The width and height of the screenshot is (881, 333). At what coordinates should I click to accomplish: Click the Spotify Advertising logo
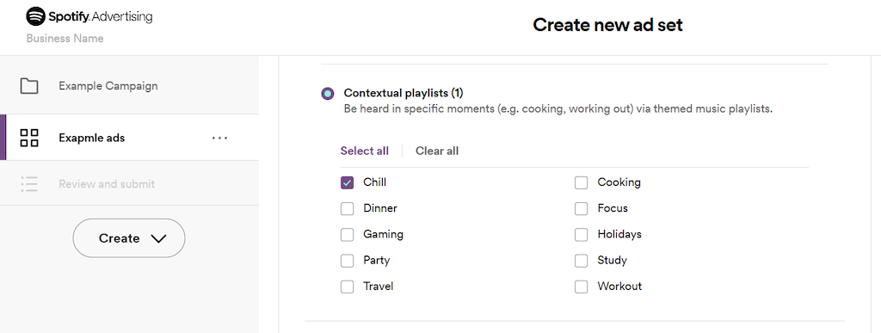point(89,16)
